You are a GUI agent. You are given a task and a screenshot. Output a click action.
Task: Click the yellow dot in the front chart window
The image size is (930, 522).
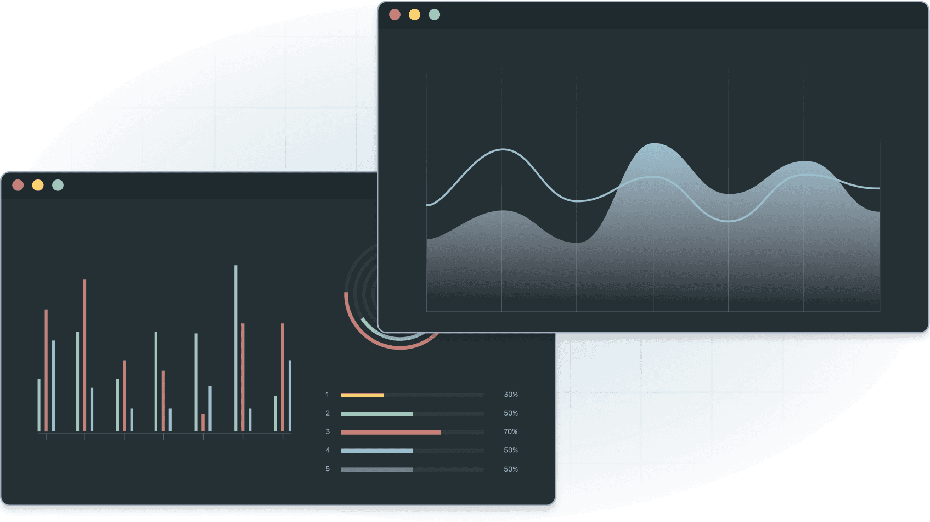click(414, 15)
